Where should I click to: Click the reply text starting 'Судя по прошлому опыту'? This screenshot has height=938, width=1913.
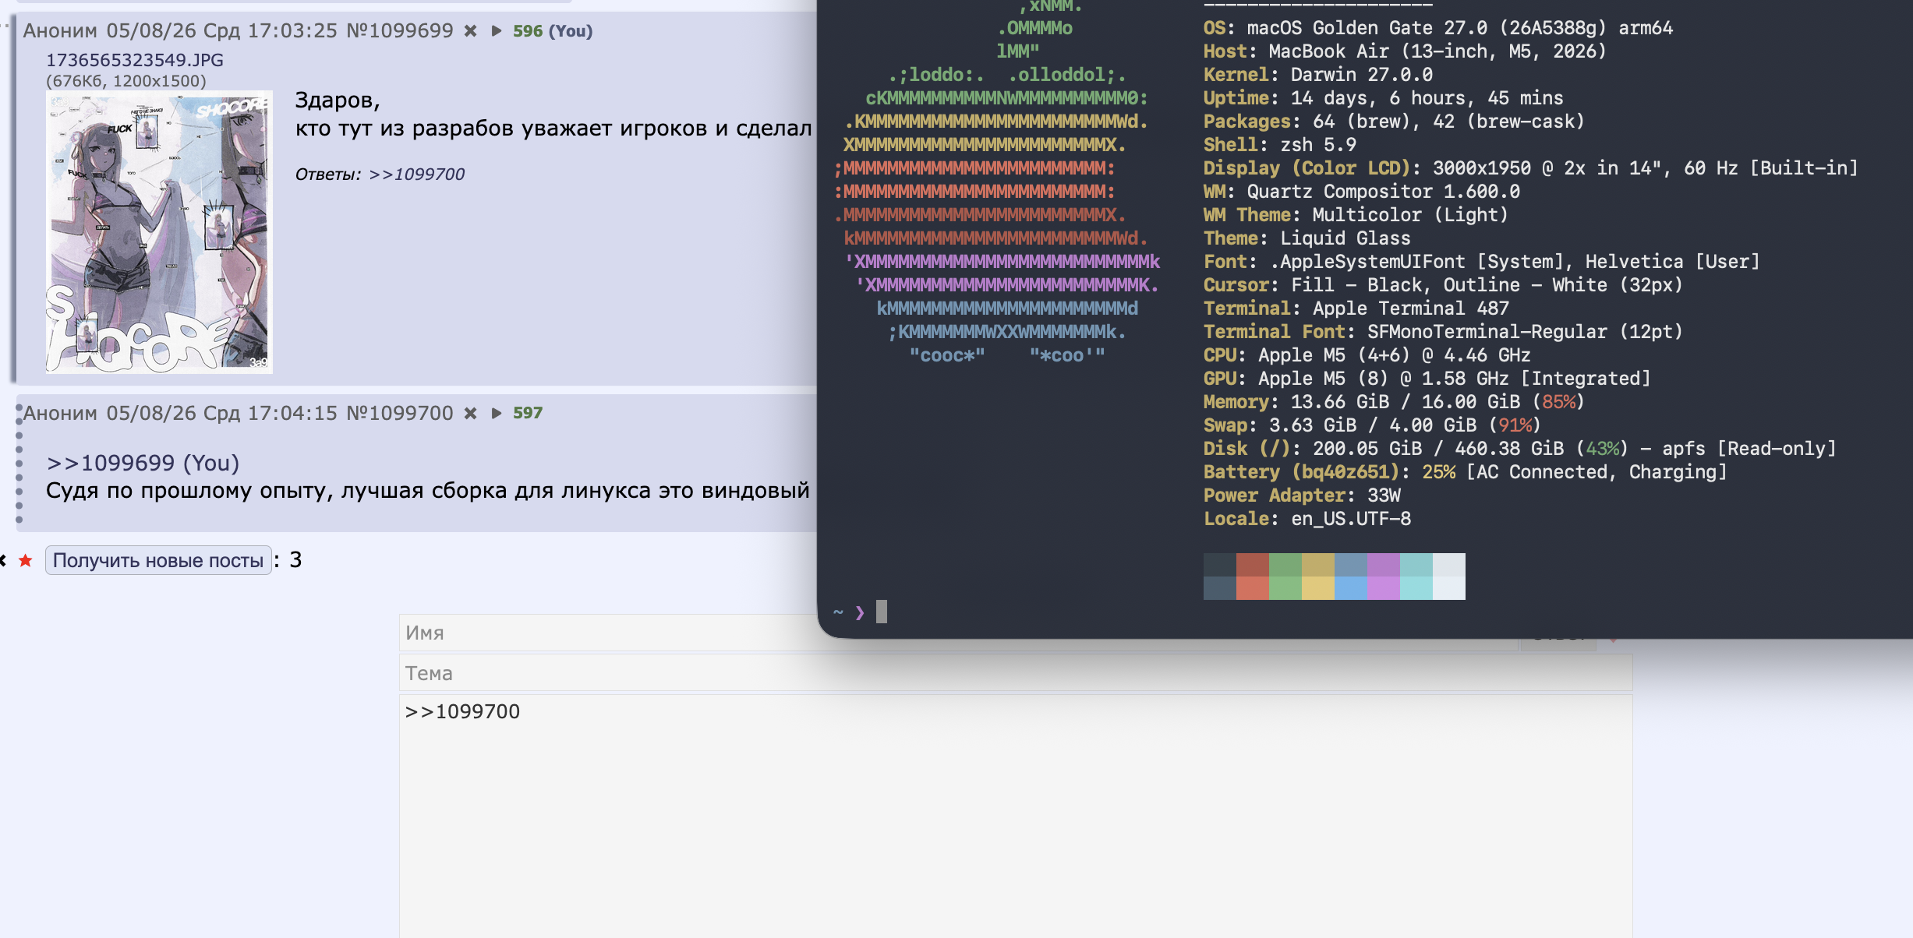point(428,491)
